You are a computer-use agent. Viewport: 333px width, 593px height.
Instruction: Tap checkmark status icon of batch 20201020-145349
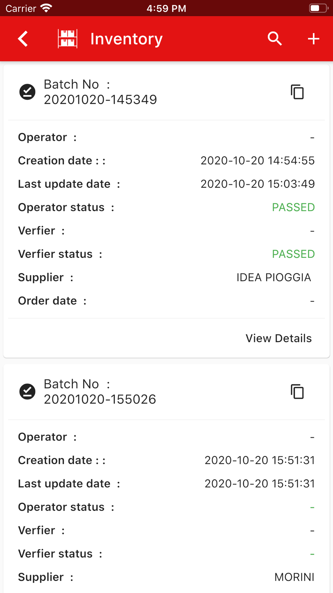[x=27, y=92]
